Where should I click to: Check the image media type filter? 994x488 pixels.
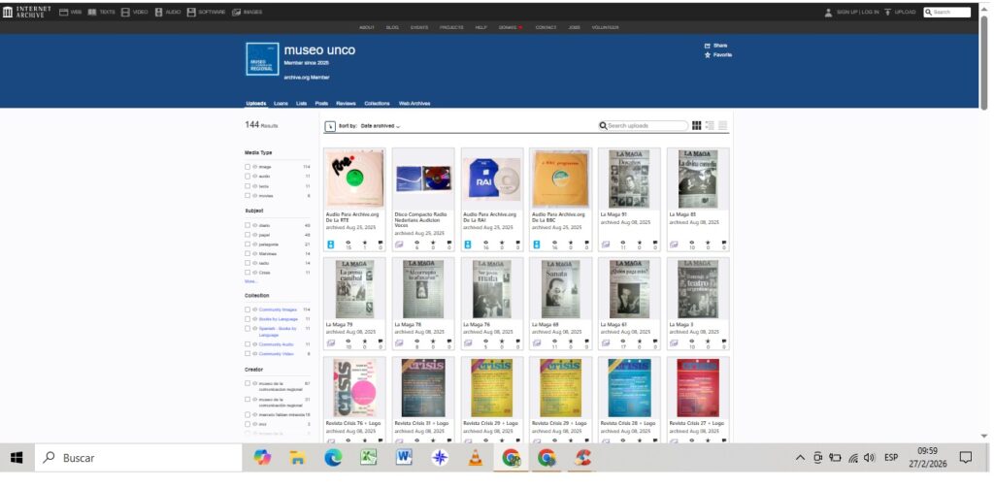(x=248, y=167)
